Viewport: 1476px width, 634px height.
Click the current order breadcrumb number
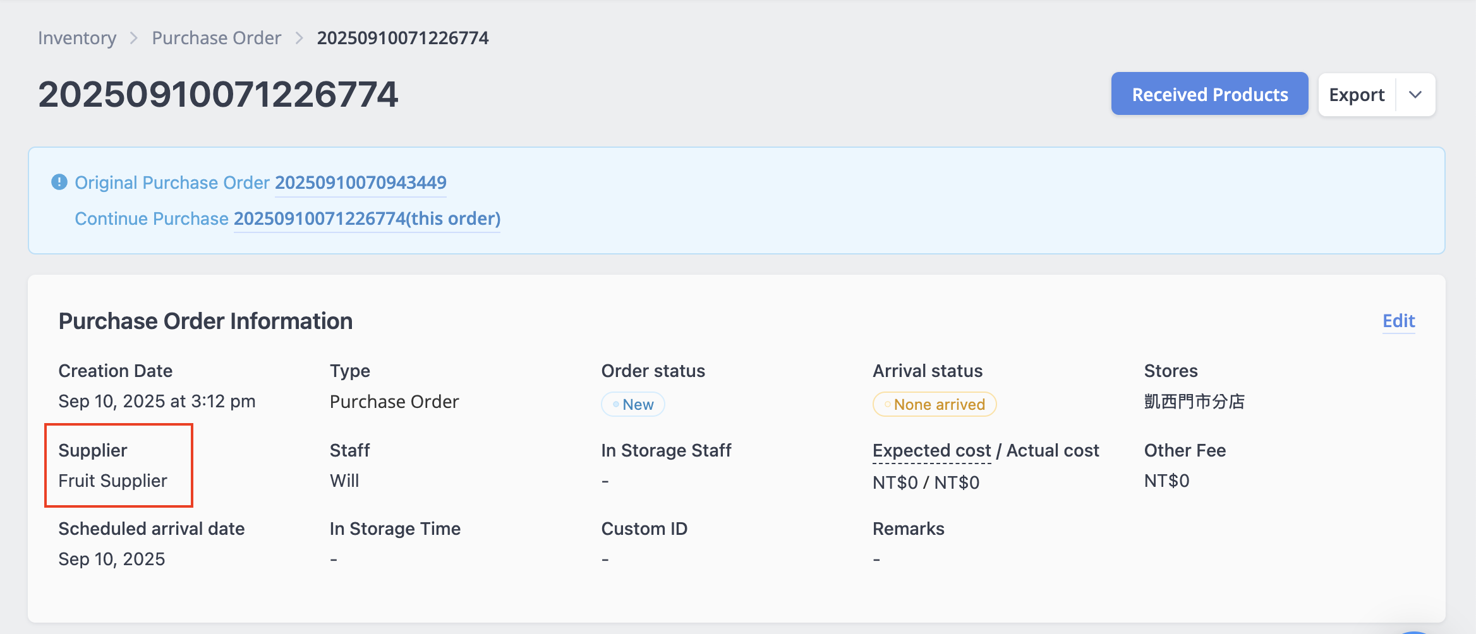point(403,38)
